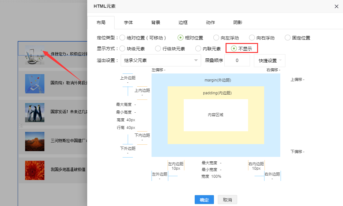Viewport: 343px width, 206px height.
Task: Go to the 边框 tab
Action: click(x=183, y=22)
